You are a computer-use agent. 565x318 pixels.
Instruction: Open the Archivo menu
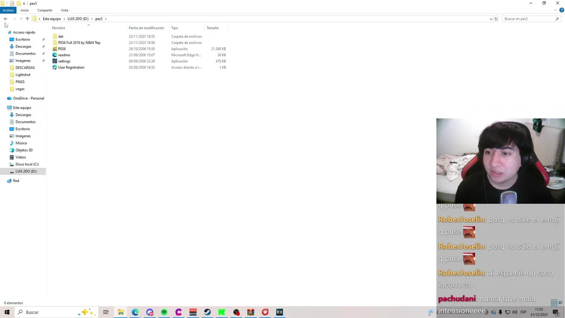8,10
